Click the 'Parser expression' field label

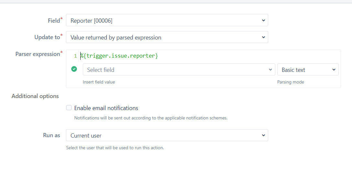38,54
